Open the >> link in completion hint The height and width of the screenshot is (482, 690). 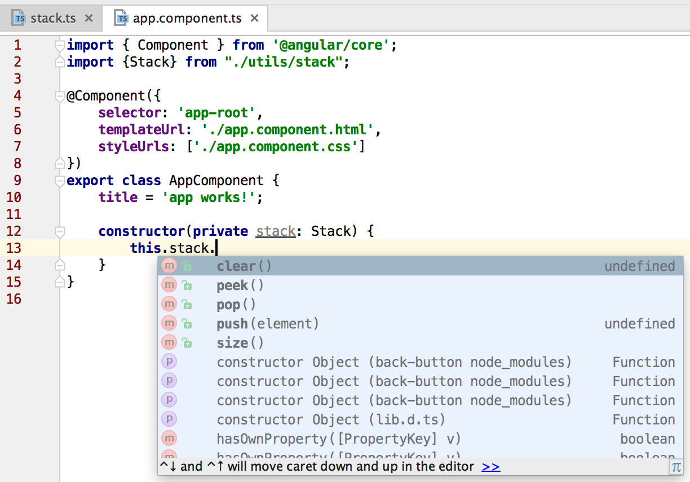[x=490, y=467]
